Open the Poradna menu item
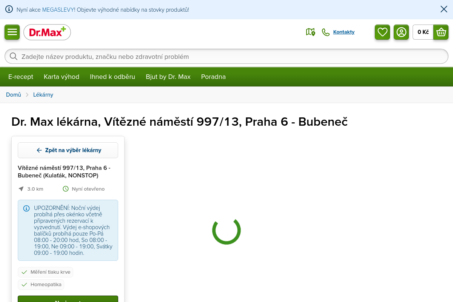The image size is (453, 302). click(x=213, y=77)
